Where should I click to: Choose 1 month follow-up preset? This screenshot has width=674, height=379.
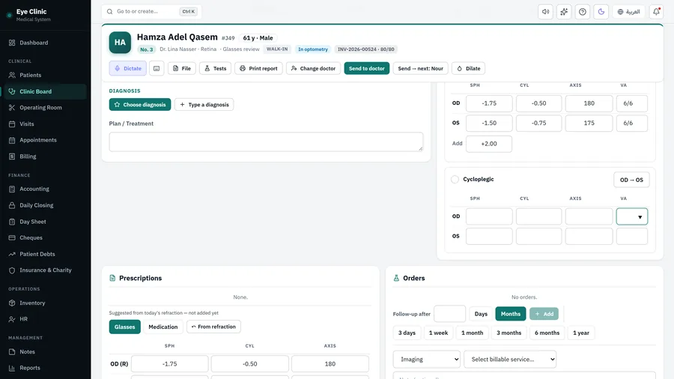pyautogui.click(x=472, y=333)
